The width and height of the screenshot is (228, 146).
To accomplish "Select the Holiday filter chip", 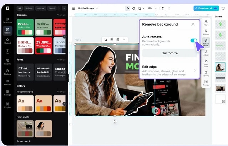I will pos(29,9).
